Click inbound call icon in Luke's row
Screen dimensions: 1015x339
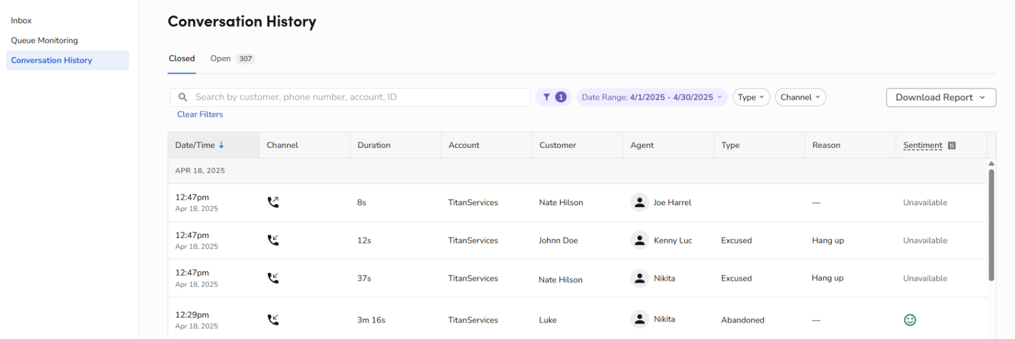click(x=273, y=320)
